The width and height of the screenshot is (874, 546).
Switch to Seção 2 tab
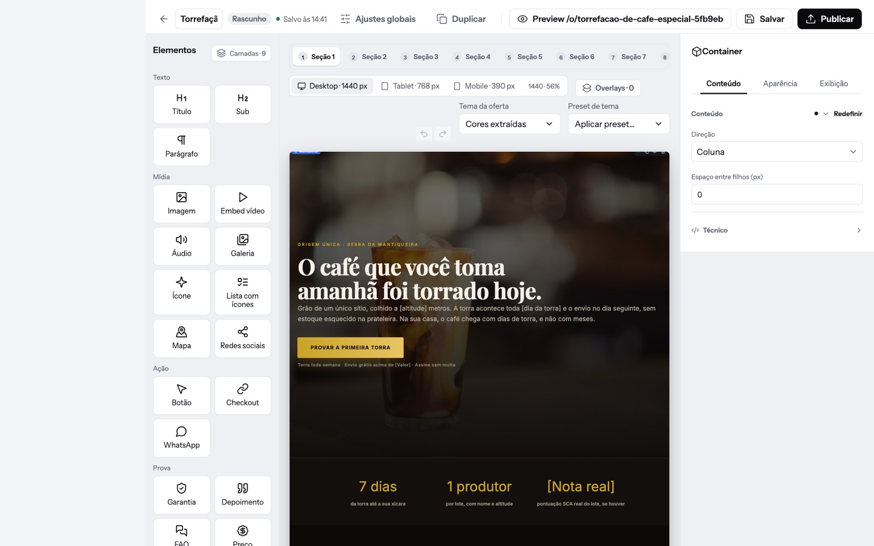tap(368, 57)
